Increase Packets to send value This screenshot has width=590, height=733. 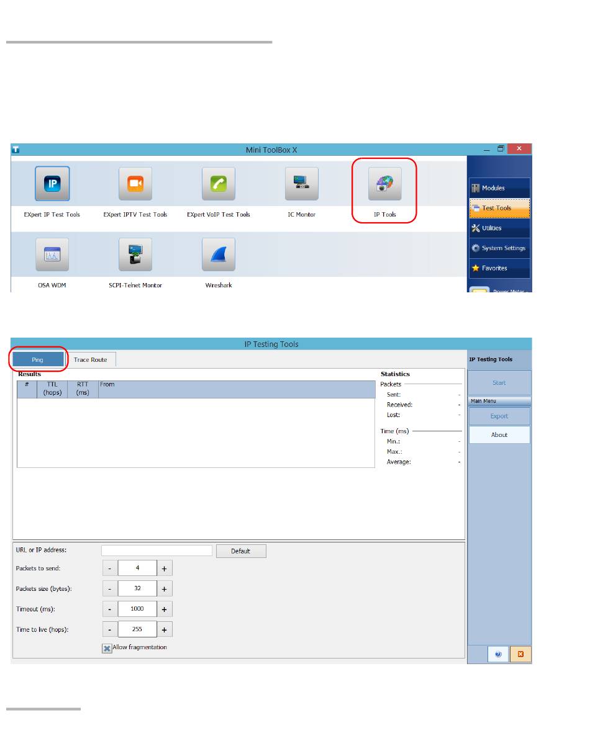coord(164,569)
